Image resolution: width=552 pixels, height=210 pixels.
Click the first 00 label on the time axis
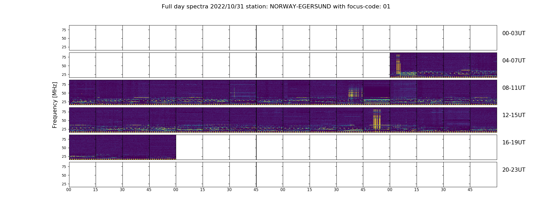coord(69,190)
